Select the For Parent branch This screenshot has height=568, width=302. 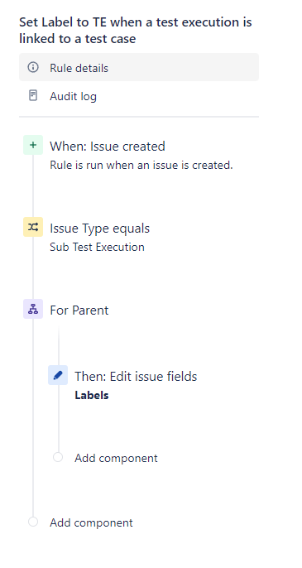(79, 310)
